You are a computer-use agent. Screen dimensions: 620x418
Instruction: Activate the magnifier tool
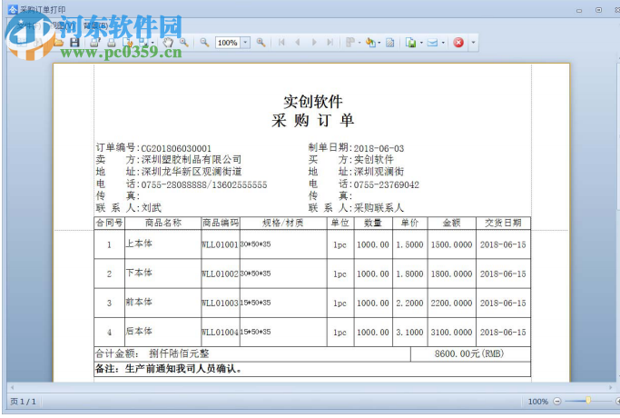coord(184,43)
